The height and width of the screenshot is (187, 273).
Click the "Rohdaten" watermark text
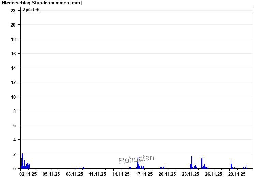click(x=136, y=159)
